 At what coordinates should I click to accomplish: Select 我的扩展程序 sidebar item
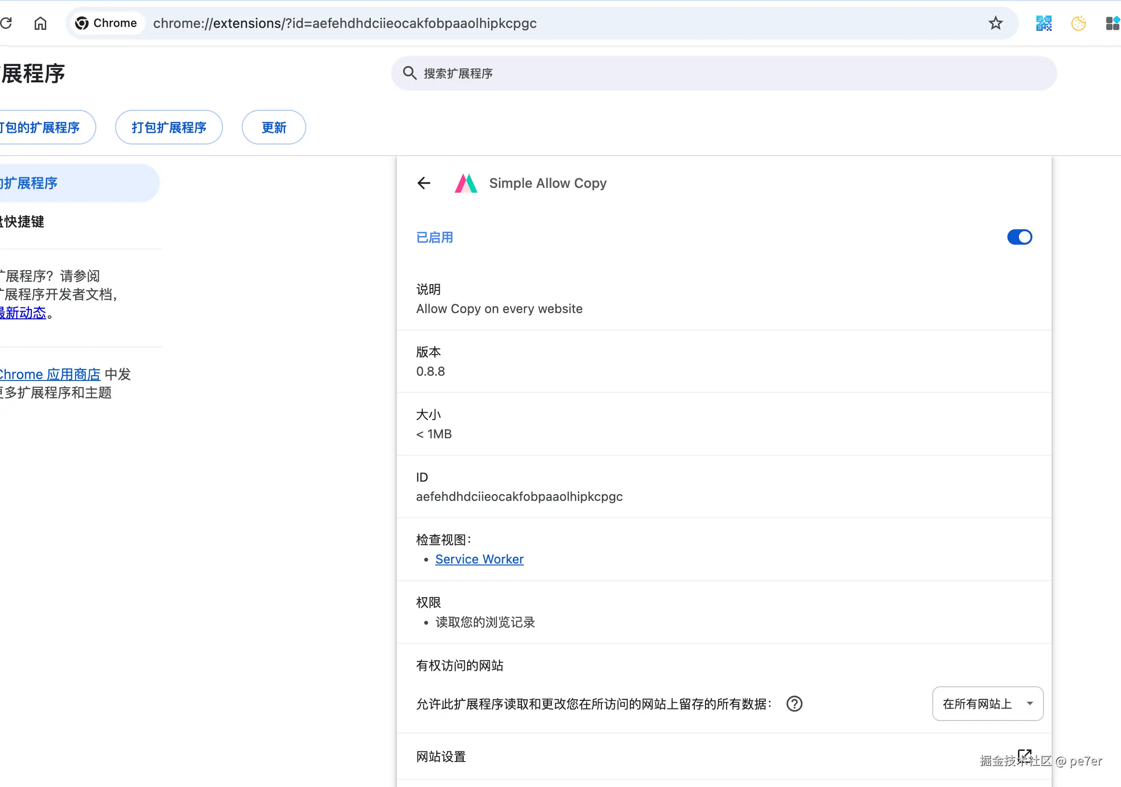coord(29,183)
